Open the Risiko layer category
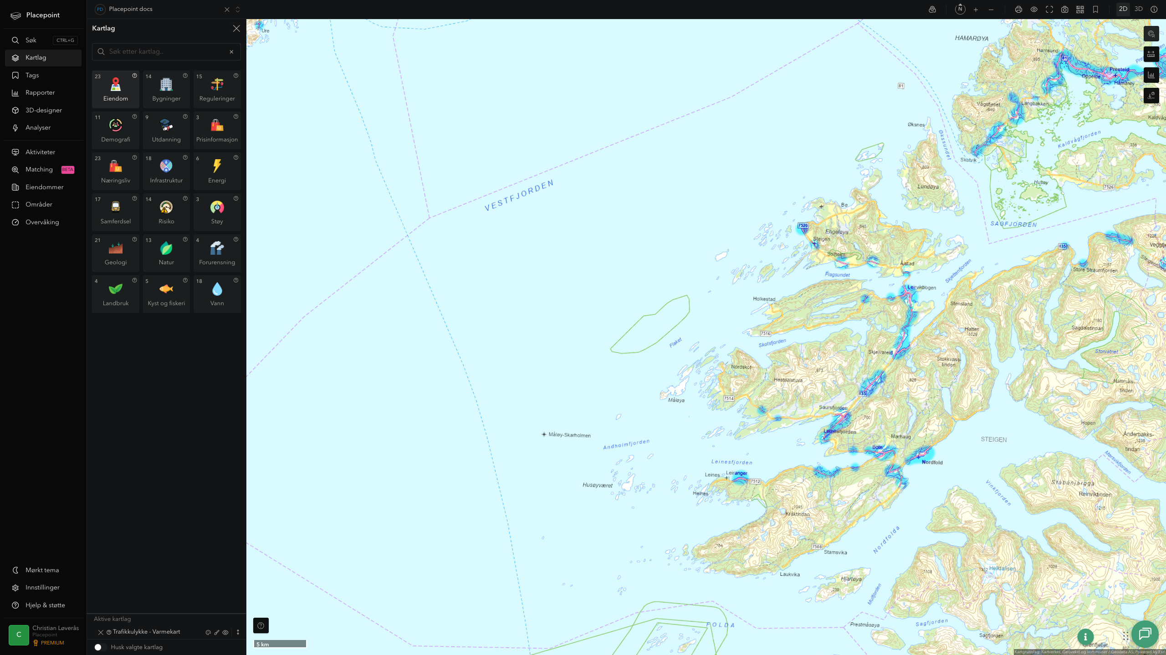Viewport: 1166px width, 655px height. [x=166, y=212]
